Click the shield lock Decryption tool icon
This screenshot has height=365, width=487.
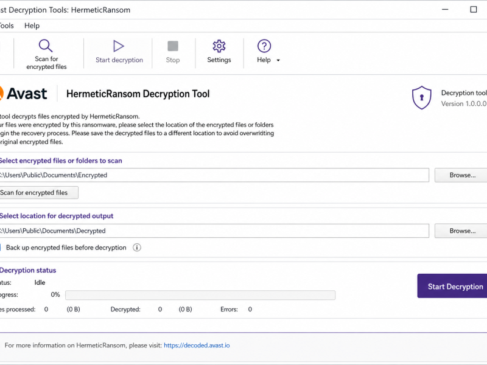[x=421, y=97]
